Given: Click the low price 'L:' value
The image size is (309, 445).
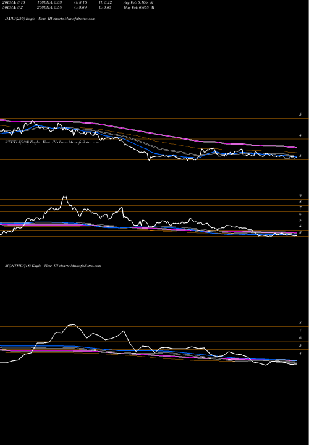Looking at the screenshot, I should (x=106, y=7).
